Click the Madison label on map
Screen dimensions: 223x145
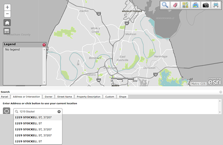(x=131, y=34)
